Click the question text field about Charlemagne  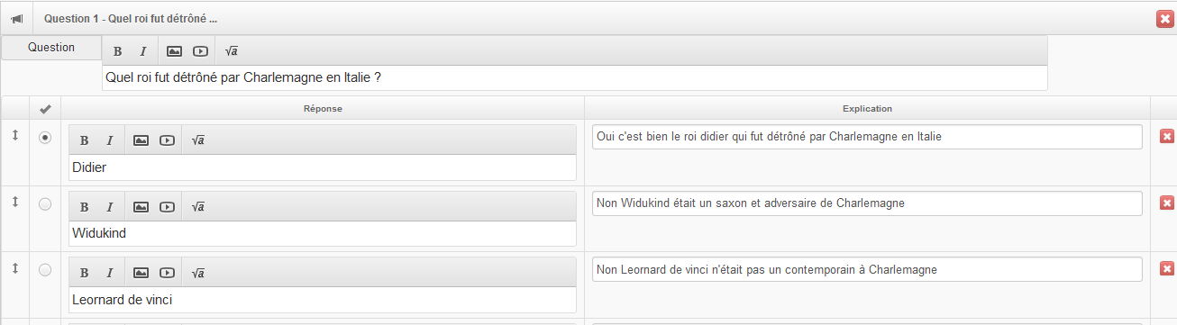[575, 77]
